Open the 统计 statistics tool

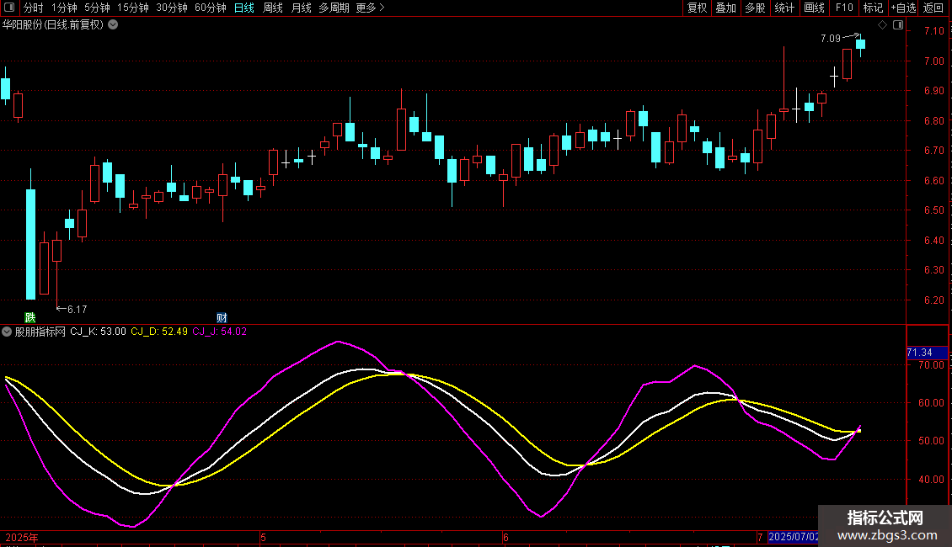click(784, 8)
